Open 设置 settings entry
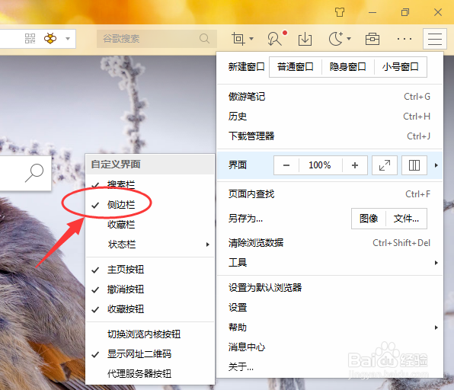 tap(330, 308)
